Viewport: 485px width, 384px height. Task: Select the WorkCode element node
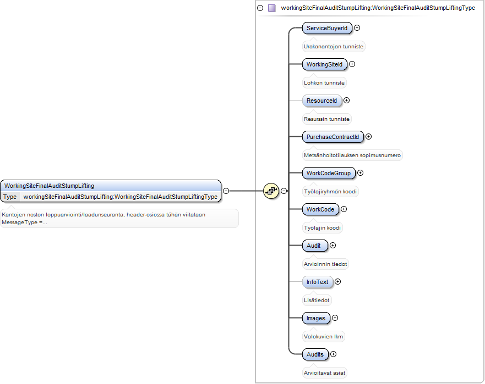click(320, 209)
